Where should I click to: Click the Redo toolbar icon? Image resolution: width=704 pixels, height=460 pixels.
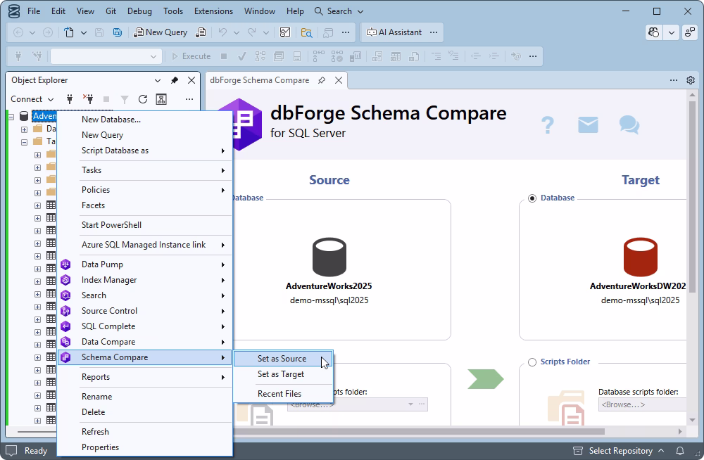coord(252,32)
